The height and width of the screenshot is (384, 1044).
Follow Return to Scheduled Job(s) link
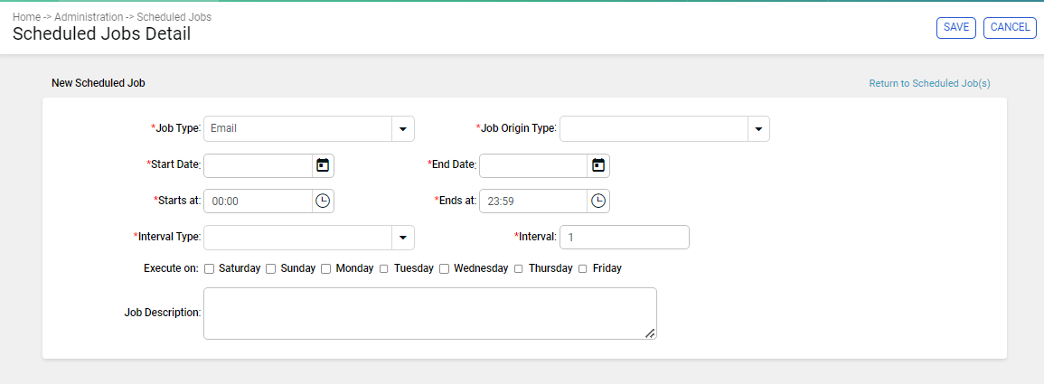tap(929, 84)
